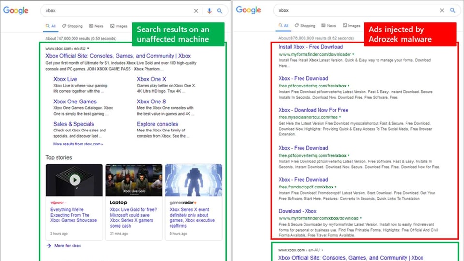464x261 pixels.
Task: Click the More for xbox arrow link
Action: point(64,246)
